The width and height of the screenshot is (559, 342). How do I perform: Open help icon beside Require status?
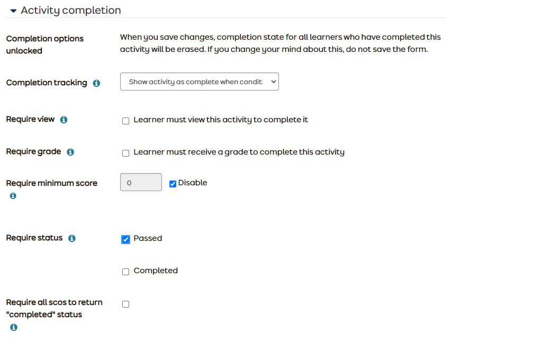(72, 238)
